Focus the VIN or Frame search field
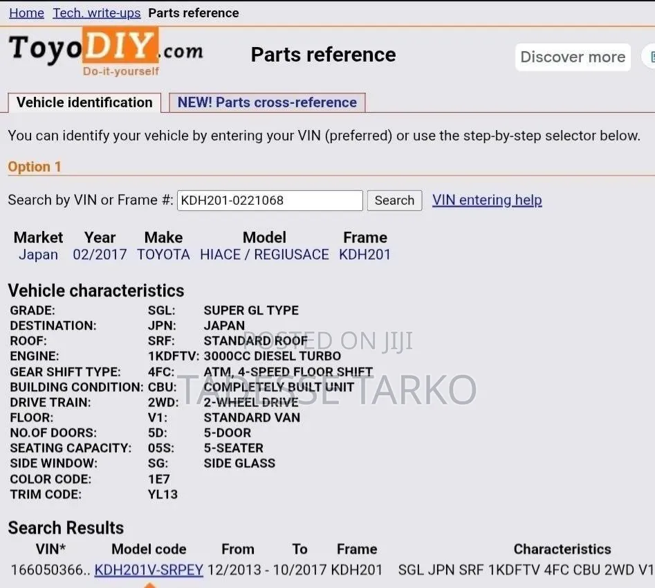 [x=270, y=201]
